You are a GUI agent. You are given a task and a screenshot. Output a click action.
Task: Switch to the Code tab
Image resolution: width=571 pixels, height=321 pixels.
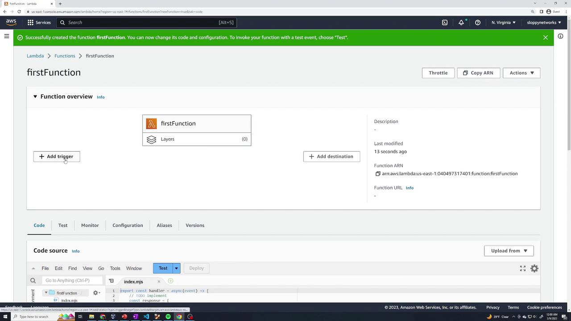tap(39, 225)
